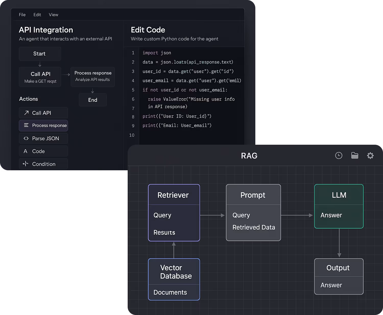
Task: Select the Output node header
Action: click(x=339, y=268)
